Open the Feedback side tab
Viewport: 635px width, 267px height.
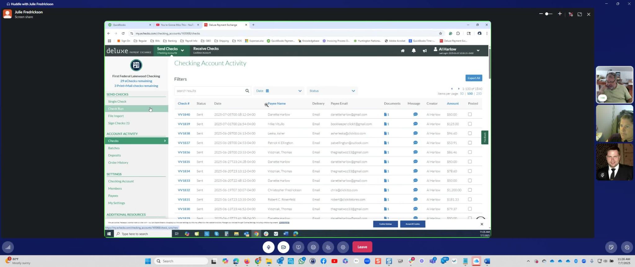(485, 137)
